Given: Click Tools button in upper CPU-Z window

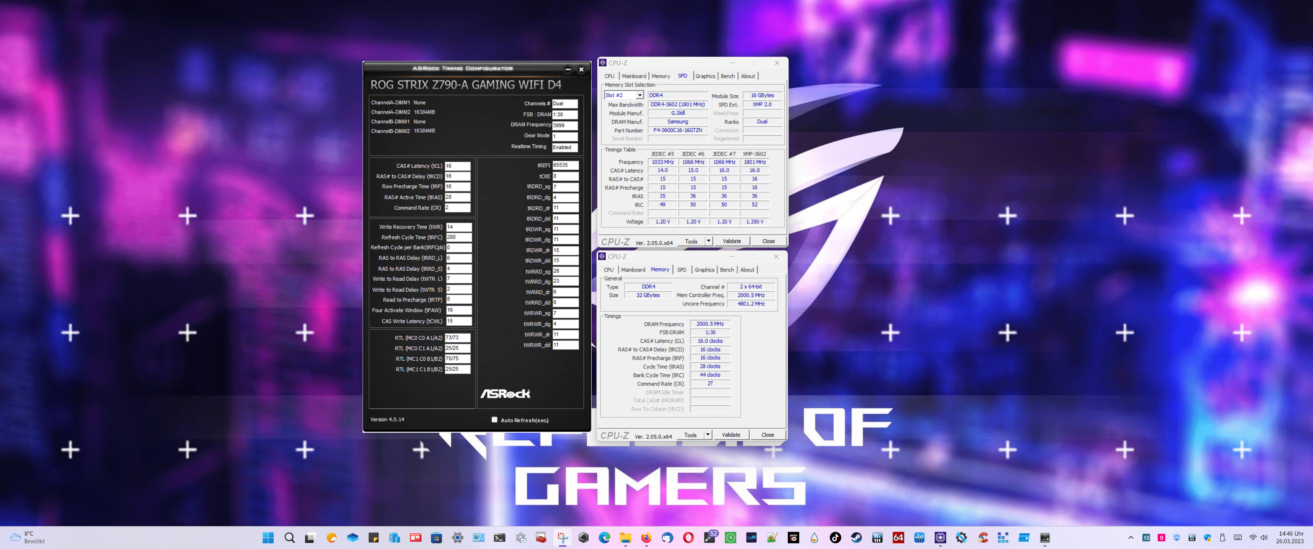Looking at the screenshot, I should coord(691,241).
